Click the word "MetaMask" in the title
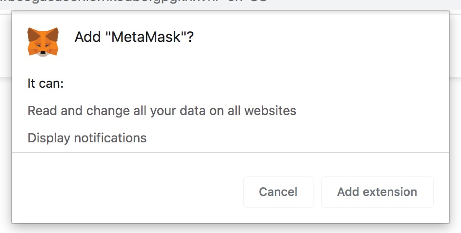 click(x=146, y=37)
